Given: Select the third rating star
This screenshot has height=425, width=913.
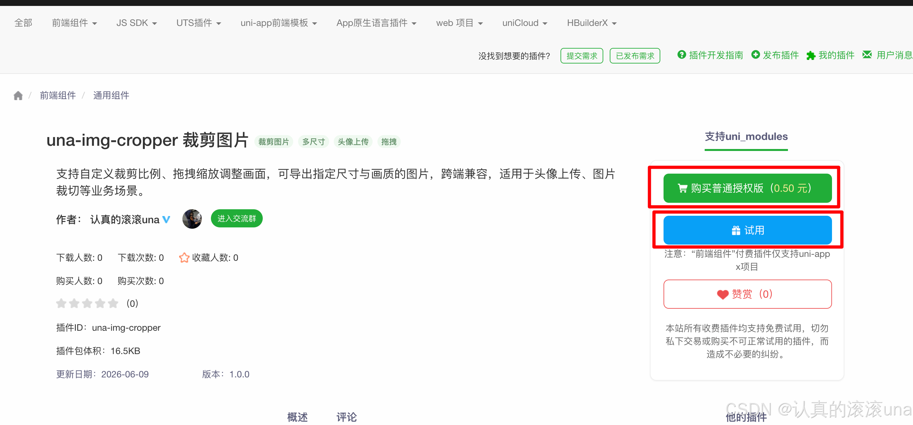Looking at the screenshot, I should (87, 304).
